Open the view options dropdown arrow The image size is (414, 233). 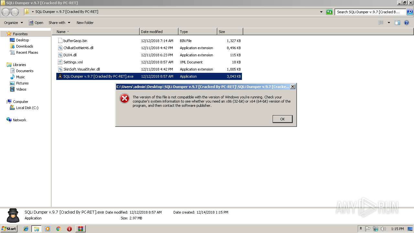pos(389,23)
